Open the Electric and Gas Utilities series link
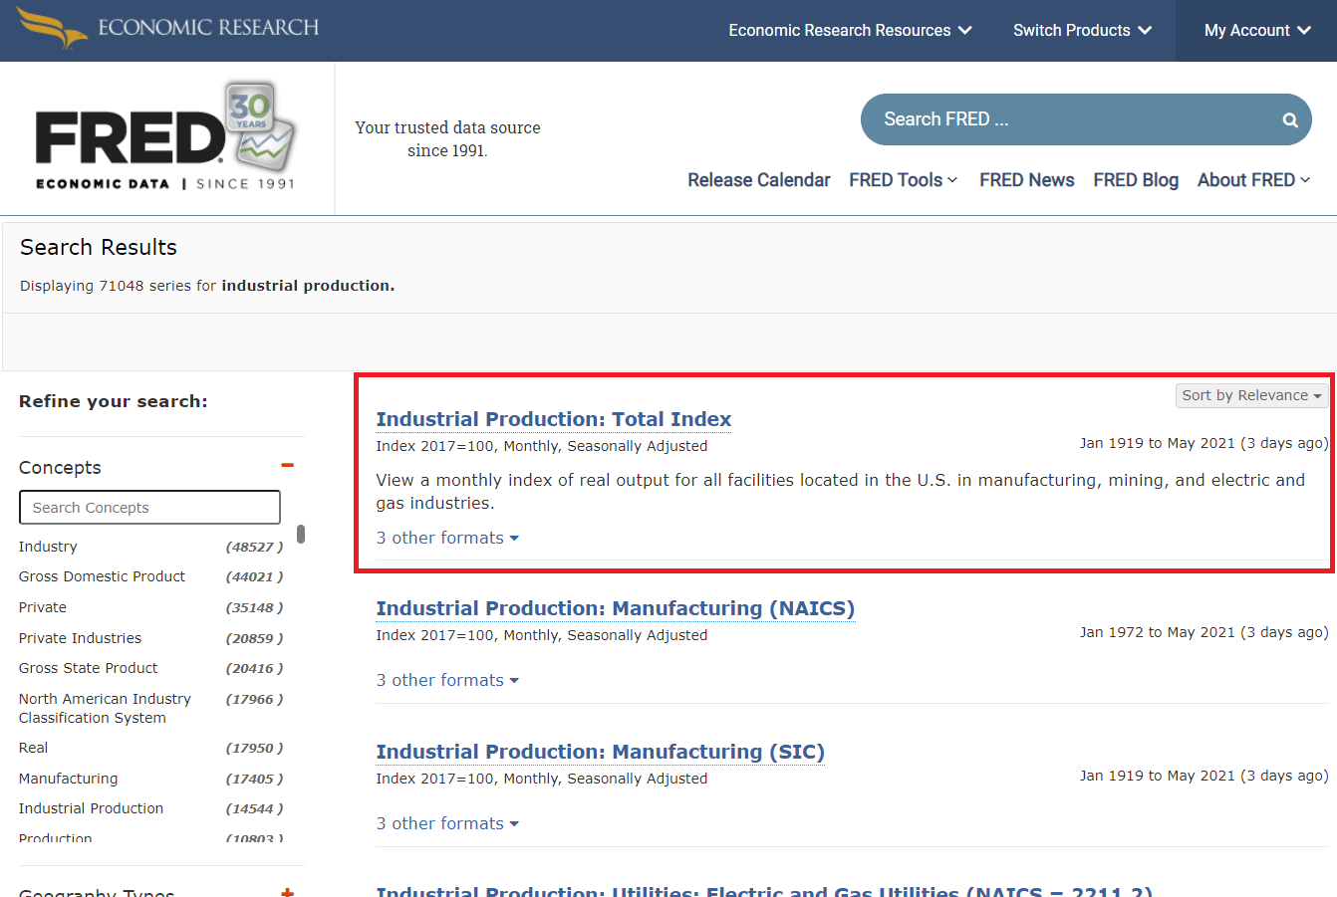 tap(764, 890)
